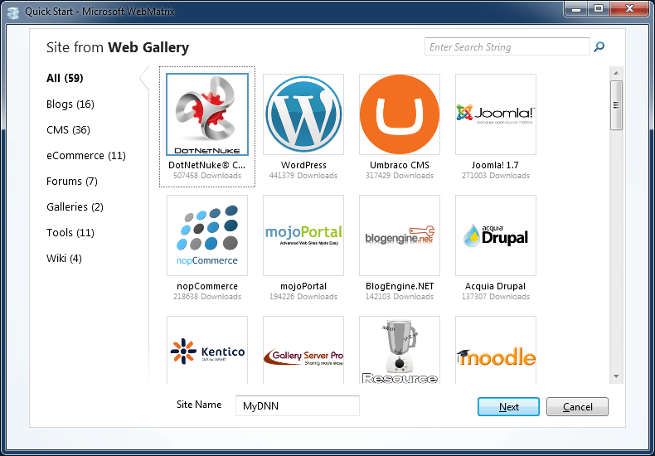
Task: Click the '142103 Downloads' text under BlogEngine.NET
Action: [x=400, y=297]
